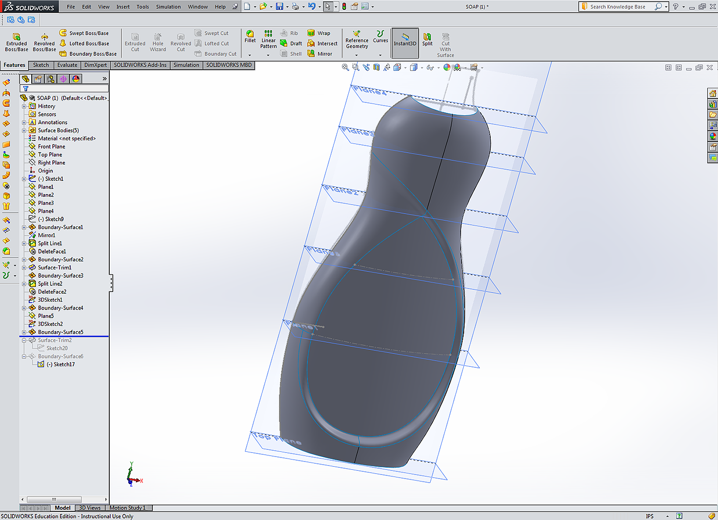Viewport: 718px width, 520px height.
Task: Click the Swept Boss/Base icon
Action: (x=63, y=33)
